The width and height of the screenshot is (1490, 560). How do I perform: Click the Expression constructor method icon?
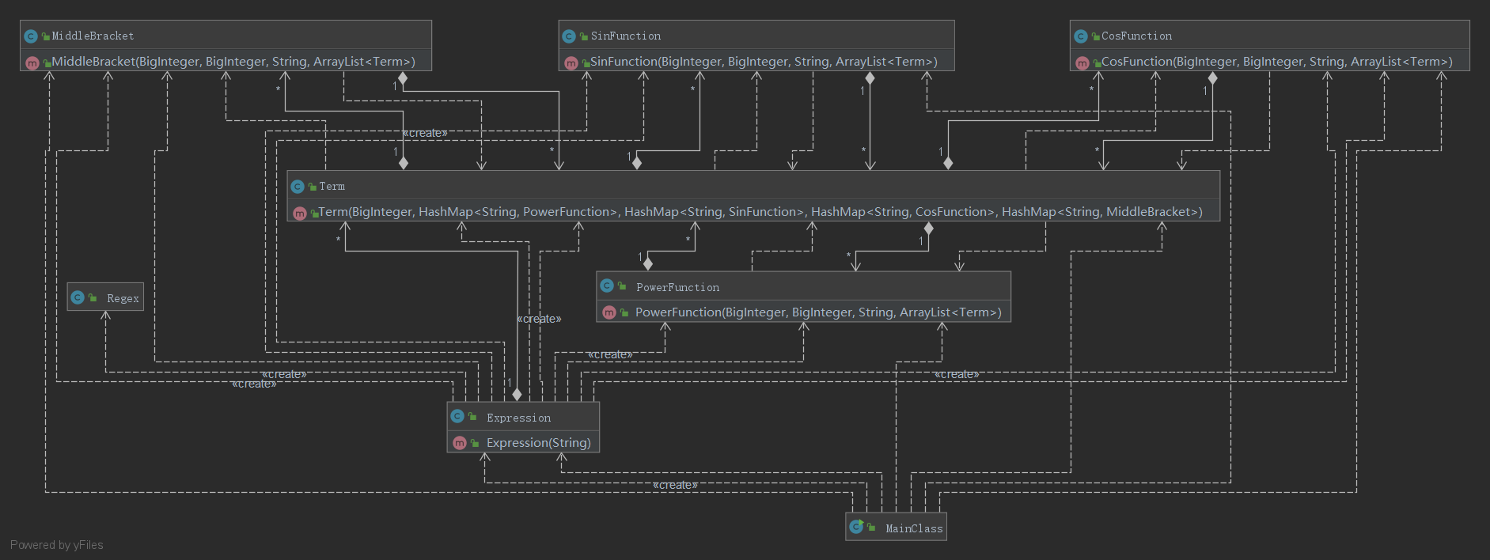coord(460,443)
